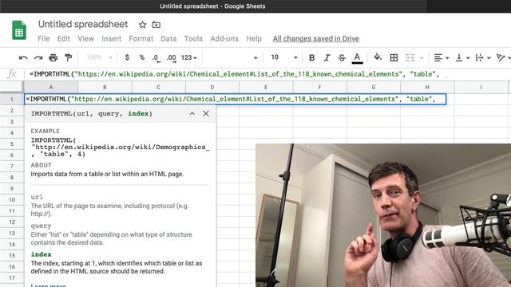Close the IMPORTHTML formula help
The width and height of the screenshot is (511, 287).
point(206,113)
